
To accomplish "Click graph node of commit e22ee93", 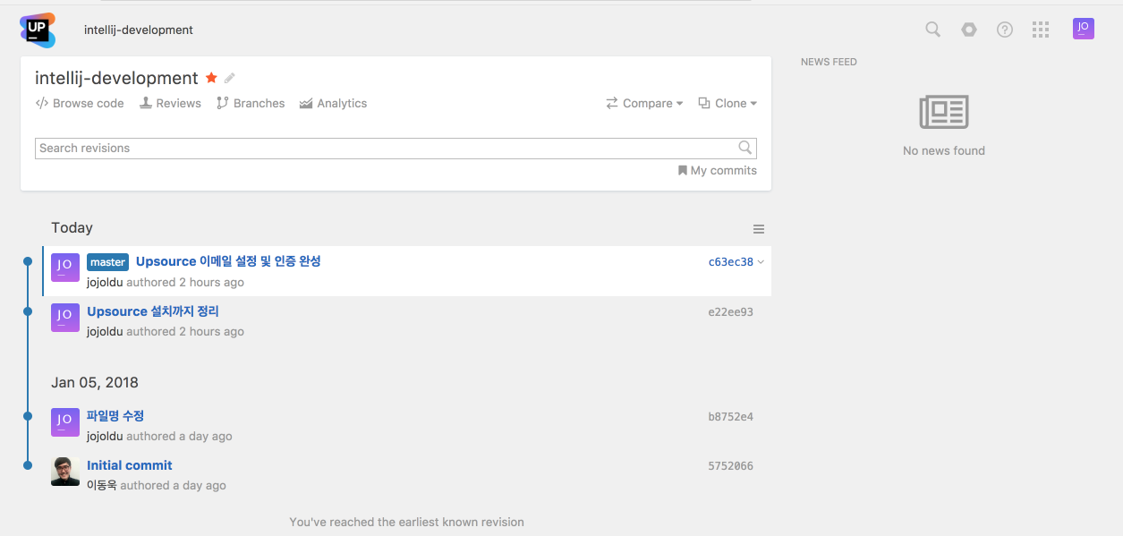I will (x=28, y=311).
